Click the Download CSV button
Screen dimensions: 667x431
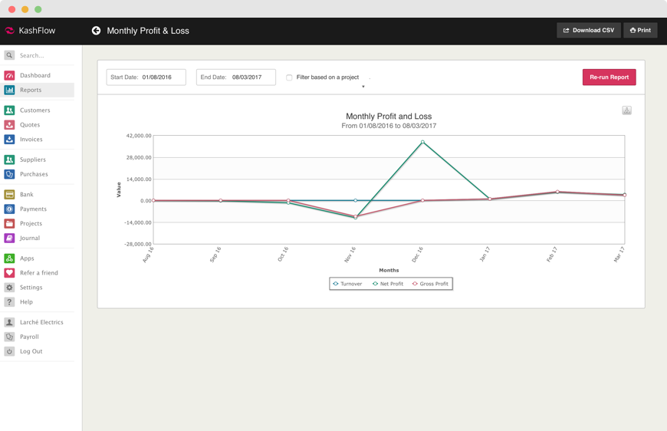[588, 31]
